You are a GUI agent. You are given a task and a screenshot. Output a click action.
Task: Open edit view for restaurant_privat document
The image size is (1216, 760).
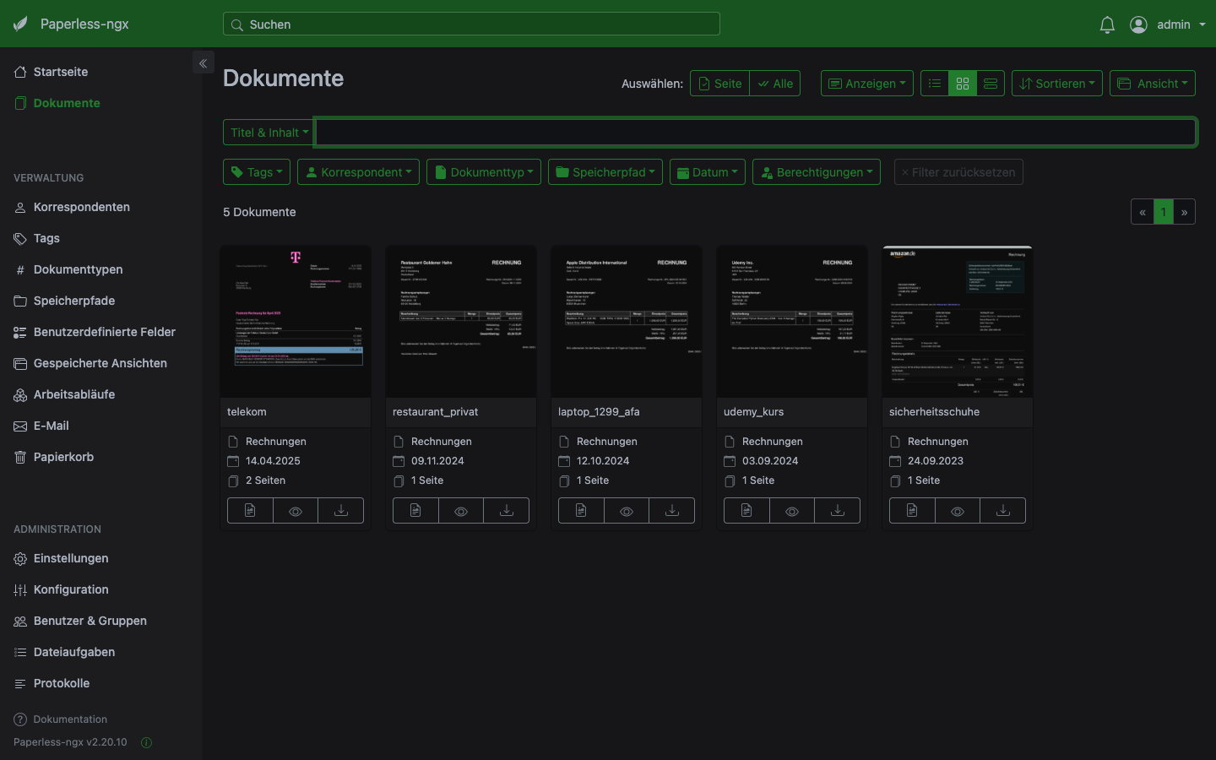click(x=415, y=511)
